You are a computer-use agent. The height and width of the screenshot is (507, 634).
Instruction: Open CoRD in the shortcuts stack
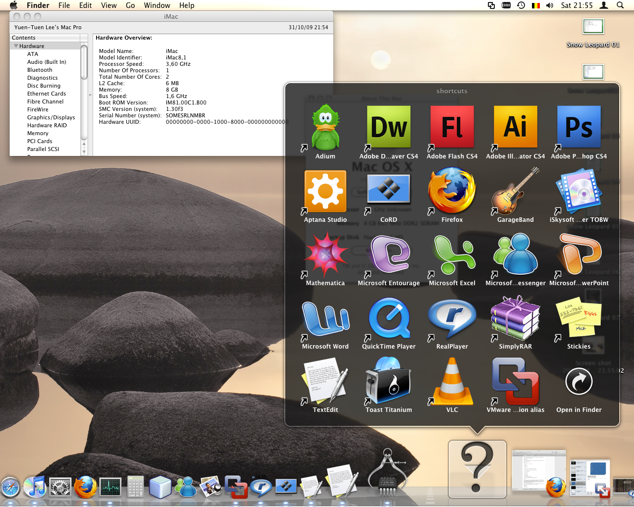389,189
